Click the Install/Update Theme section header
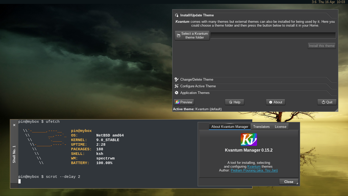Image resolution: width=348 pixels, height=196 pixels. (x=255, y=15)
